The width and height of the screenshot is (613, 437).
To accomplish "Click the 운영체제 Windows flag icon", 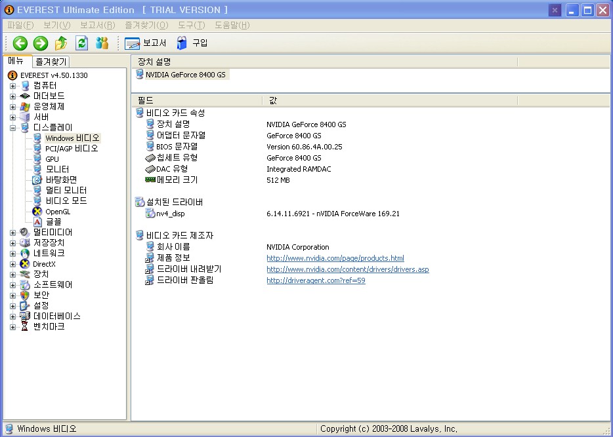I will coord(25,107).
